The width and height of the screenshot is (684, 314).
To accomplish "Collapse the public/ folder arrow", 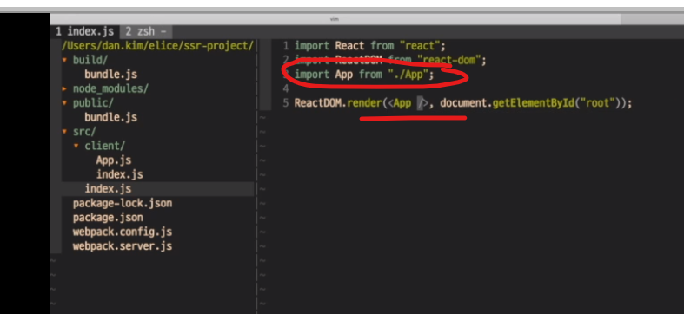I will 64,103.
